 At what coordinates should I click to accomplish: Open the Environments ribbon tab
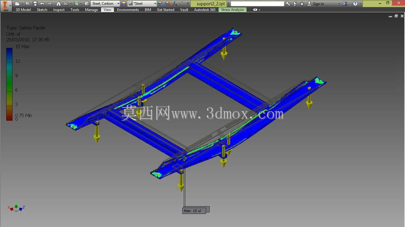[x=128, y=10]
